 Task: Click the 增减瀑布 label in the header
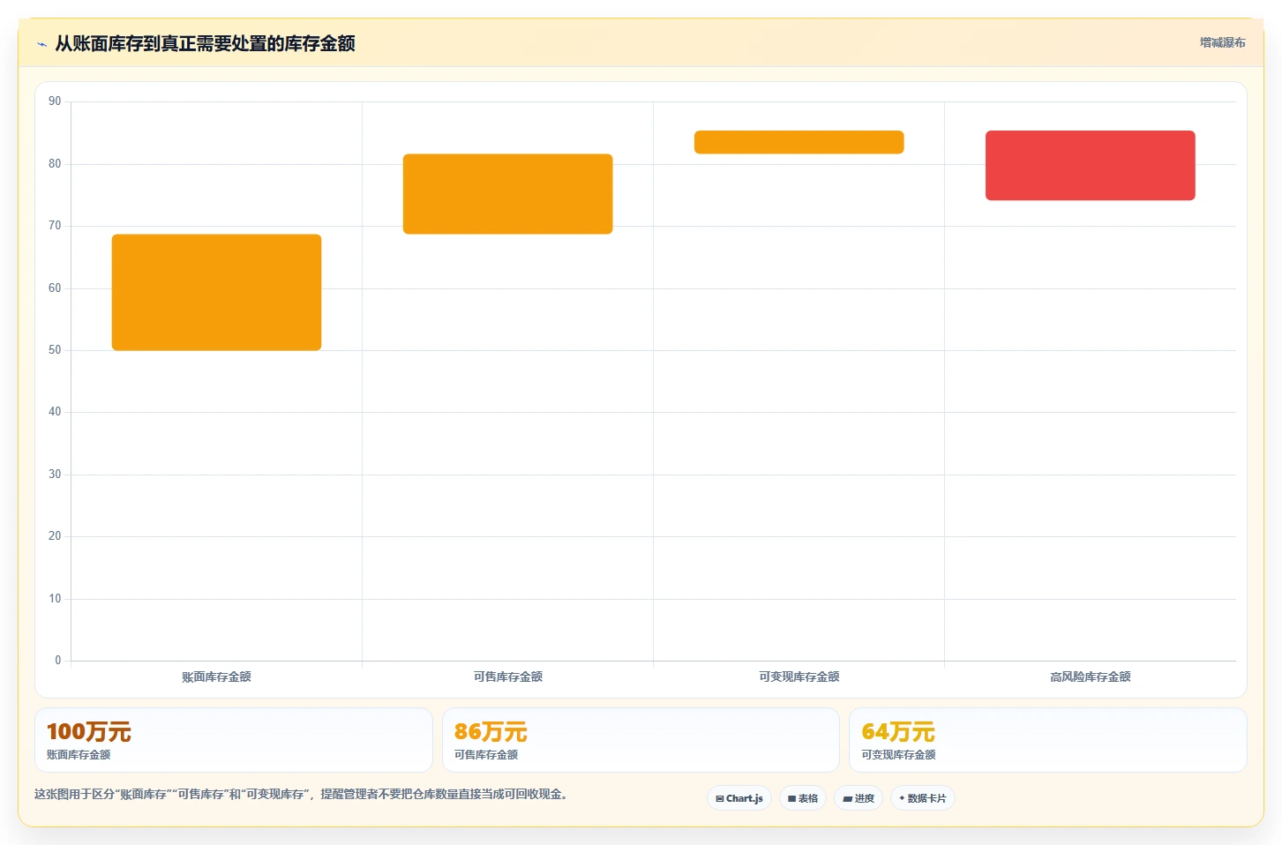pyautogui.click(x=1222, y=42)
